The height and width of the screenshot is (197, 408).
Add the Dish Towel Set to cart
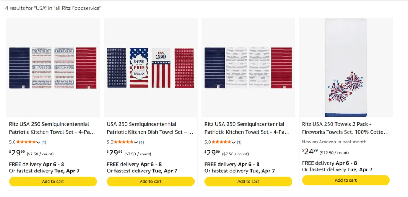pyautogui.click(x=150, y=182)
